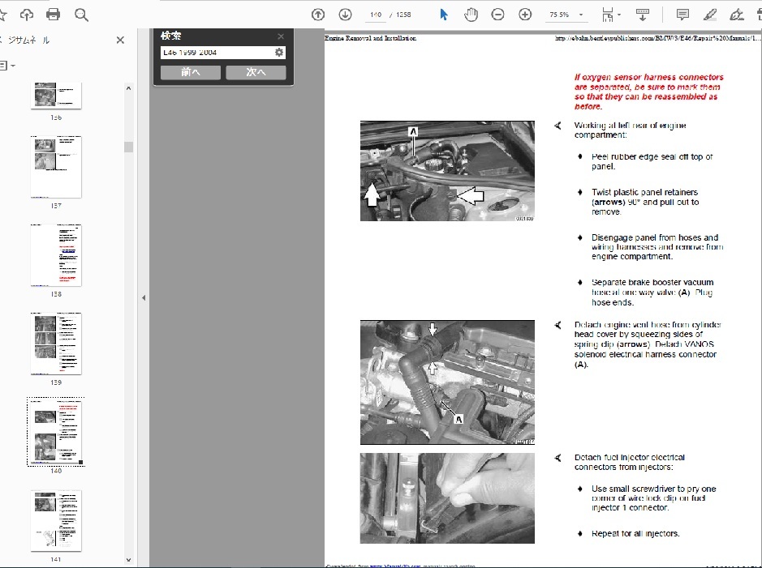Zoom in with the plus circle icon

click(525, 15)
